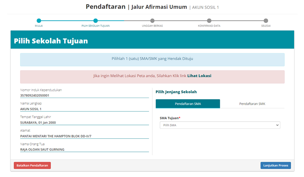
Task: Click the MULAI step label
Action: pos(39,26)
